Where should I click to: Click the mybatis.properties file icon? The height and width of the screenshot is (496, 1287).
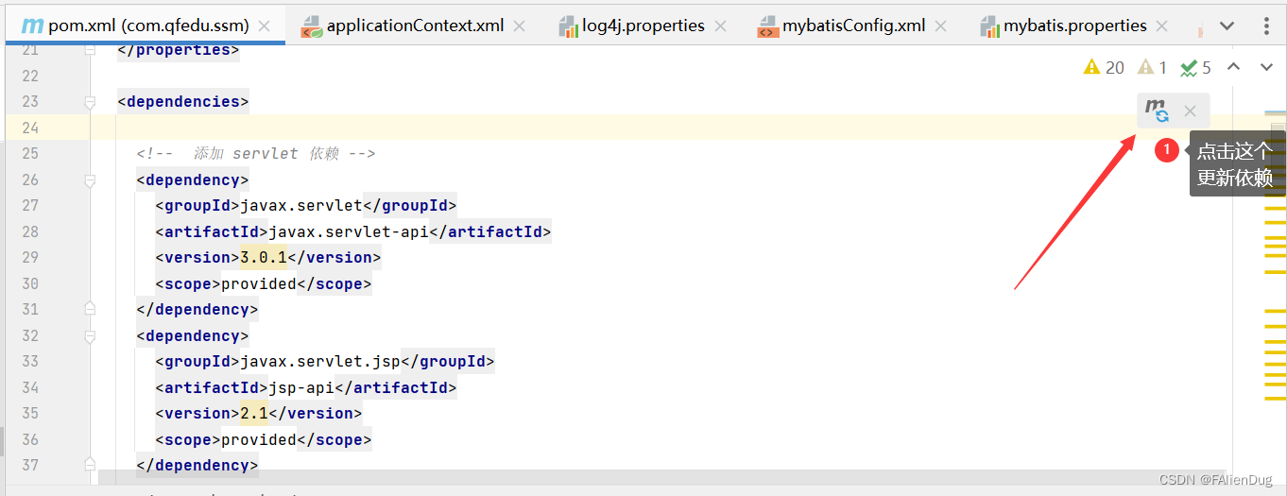(989, 26)
